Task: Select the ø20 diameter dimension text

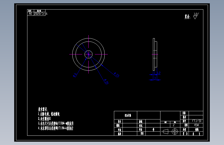Action: coord(106,82)
